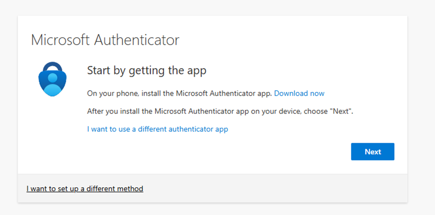
Task: Click the word "Microsoft" in the page title
Action: point(60,40)
